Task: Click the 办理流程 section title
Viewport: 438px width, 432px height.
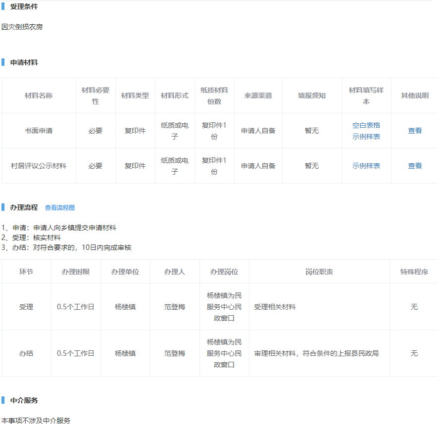Action: click(24, 207)
